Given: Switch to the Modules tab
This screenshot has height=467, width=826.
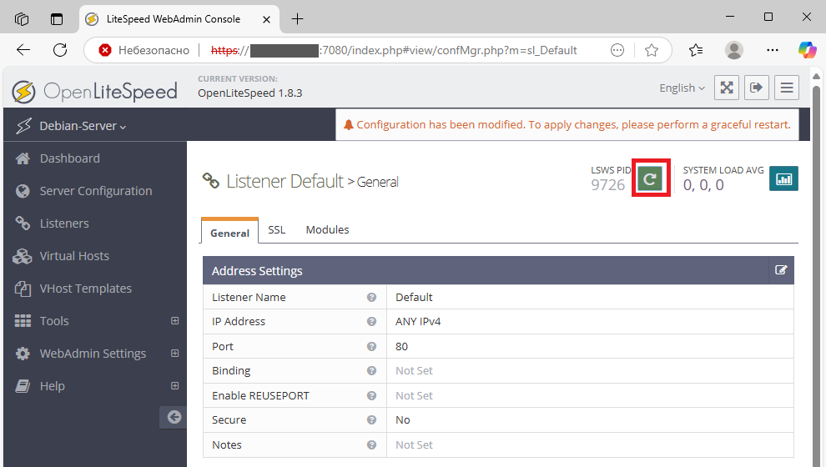Looking at the screenshot, I should point(327,230).
